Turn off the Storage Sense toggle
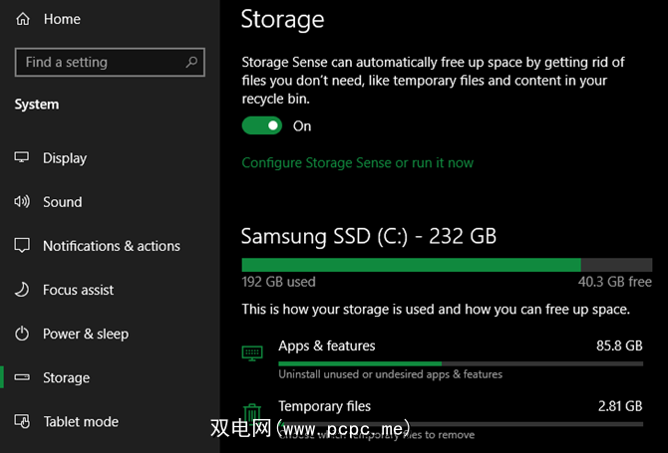 (262, 126)
